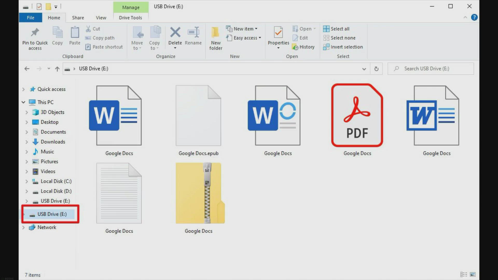This screenshot has width=498, height=280.
Task: Switch to the View ribbon tab
Action: [101, 18]
